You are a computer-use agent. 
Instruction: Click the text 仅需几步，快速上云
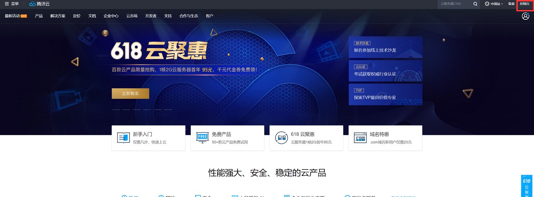coord(150,142)
